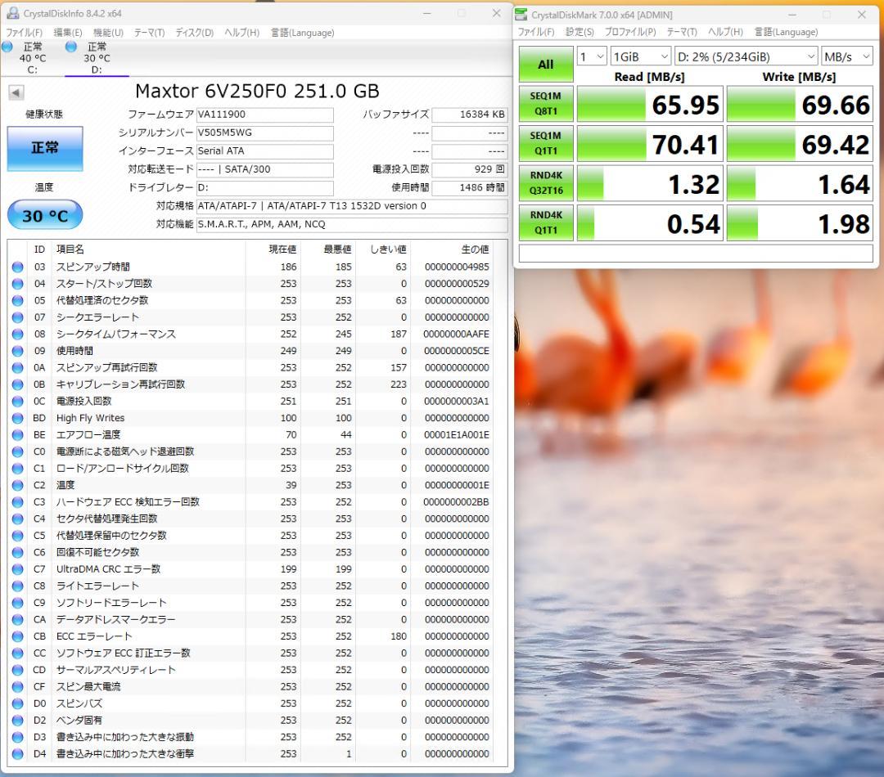Click the back navigation arrow above 健康状態
The height and width of the screenshot is (777, 884).
(15, 92)
